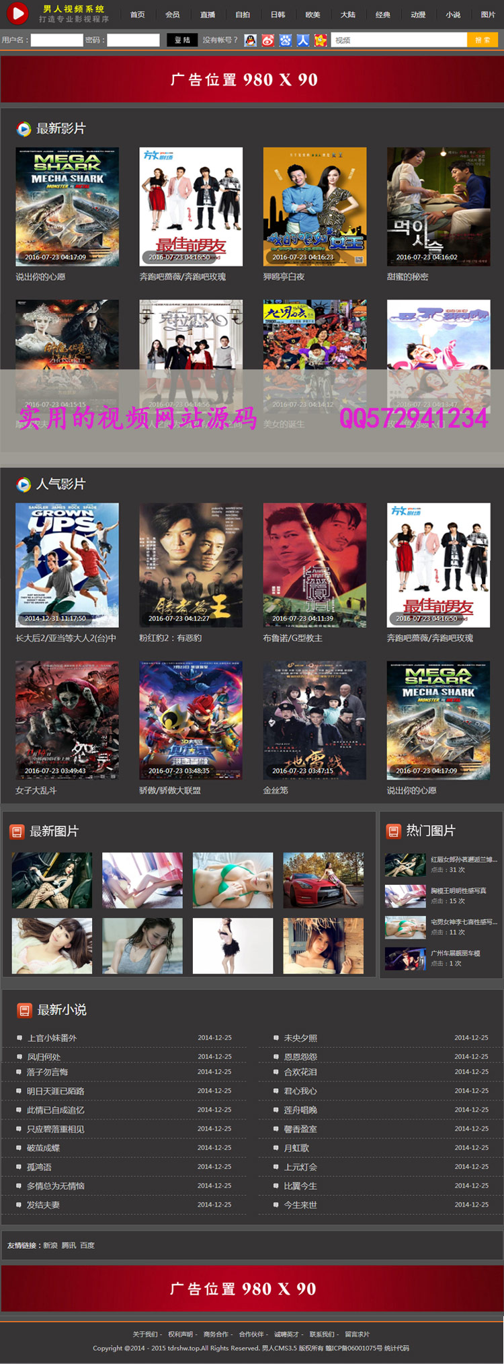This screenshot has width=504, height=1364.
Task: Click the orange 搜索 button
Action: 482,40
